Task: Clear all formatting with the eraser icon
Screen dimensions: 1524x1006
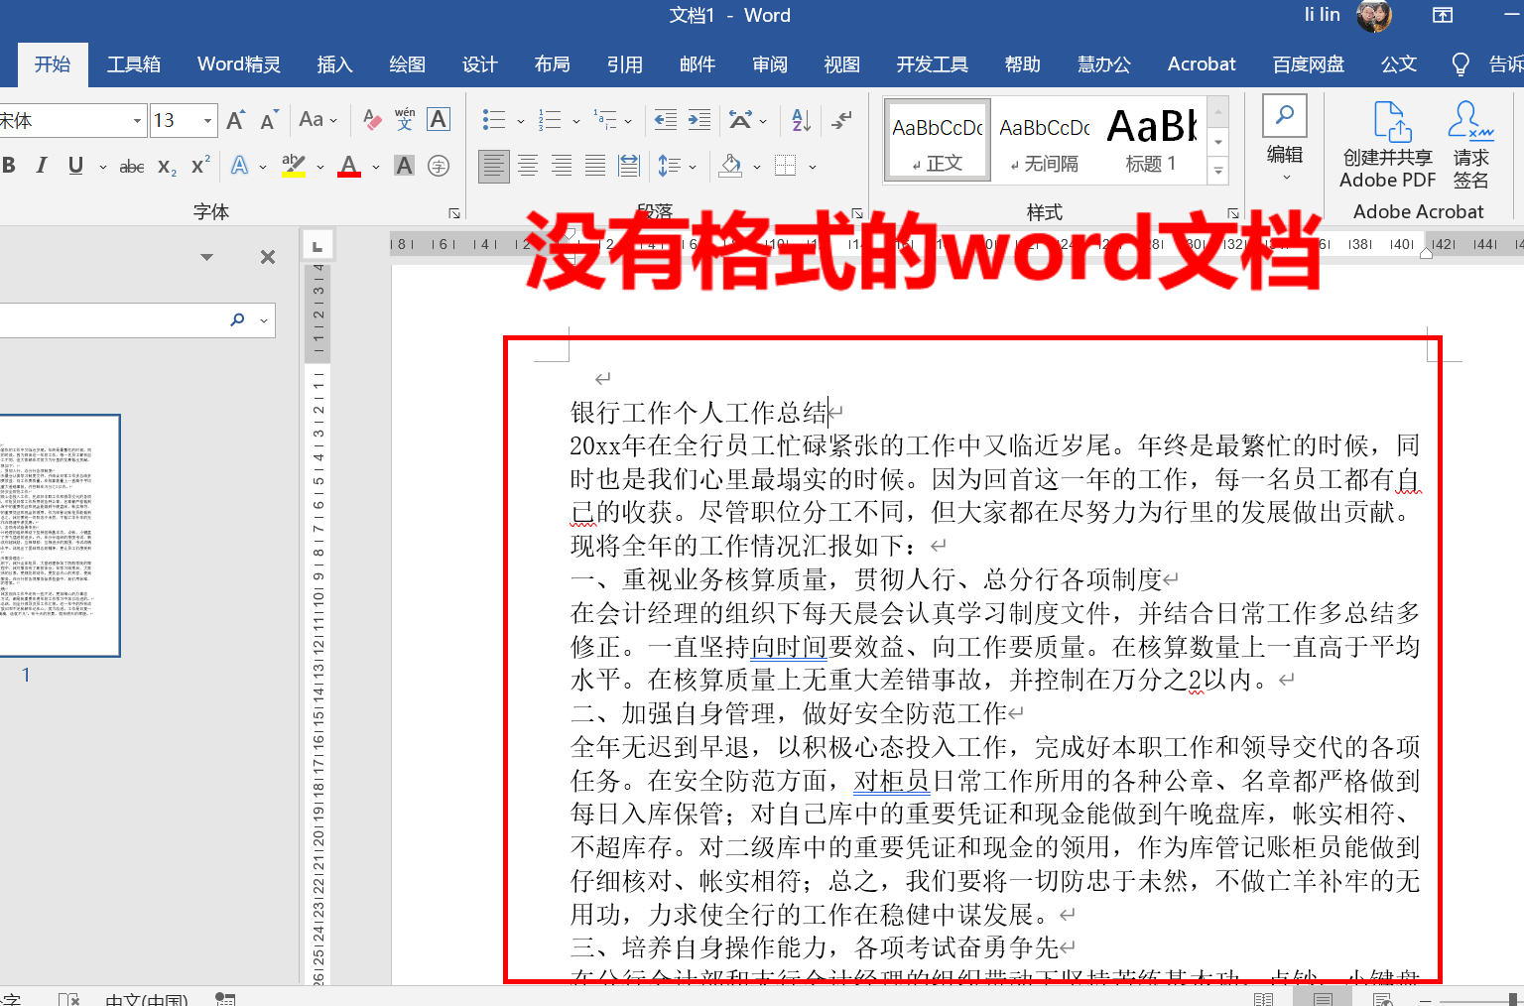Action: tap(372, 120)
